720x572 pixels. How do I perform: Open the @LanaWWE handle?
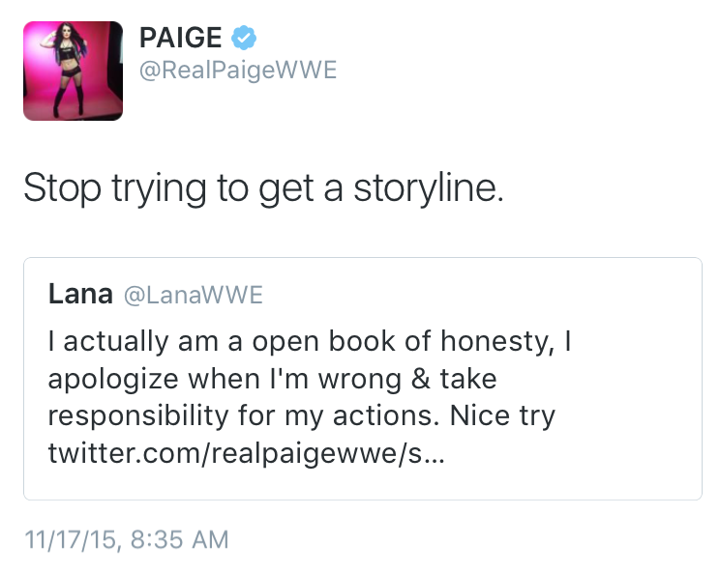(x=194, y=296)
